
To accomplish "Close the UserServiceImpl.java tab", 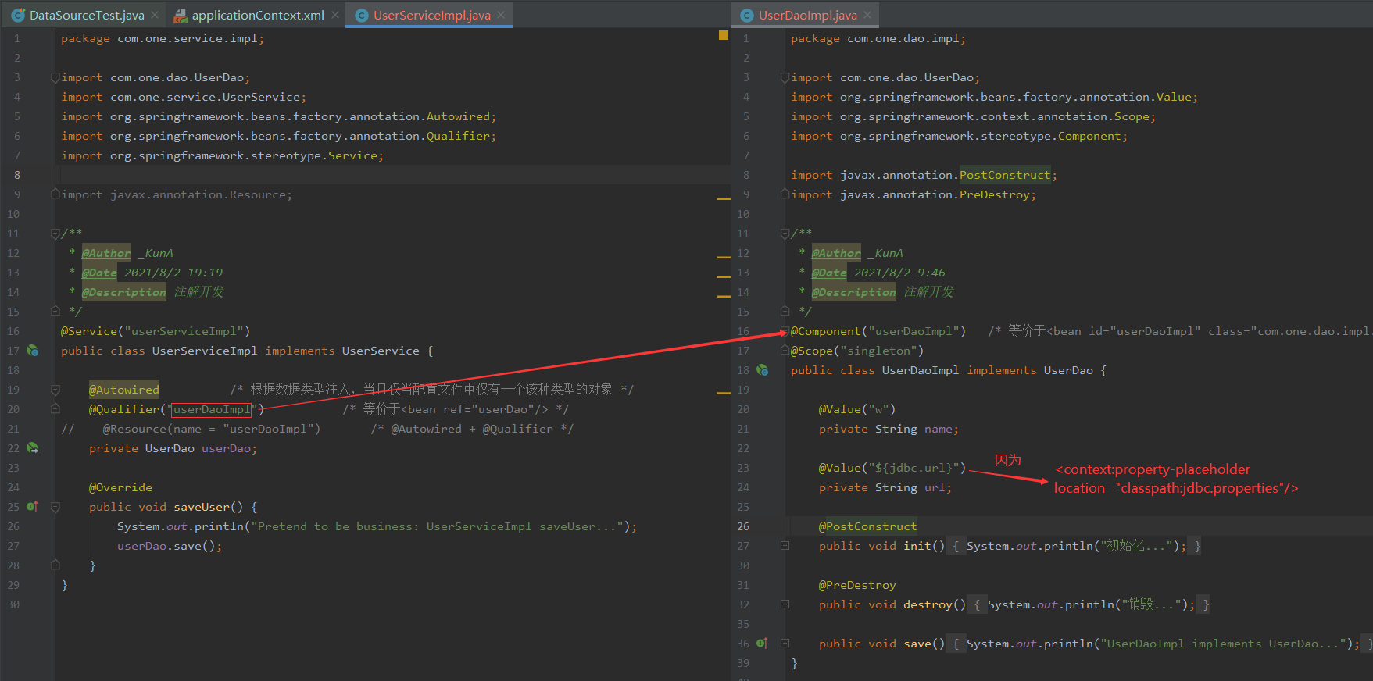I will pyautogui.click(x=501, y=15).
